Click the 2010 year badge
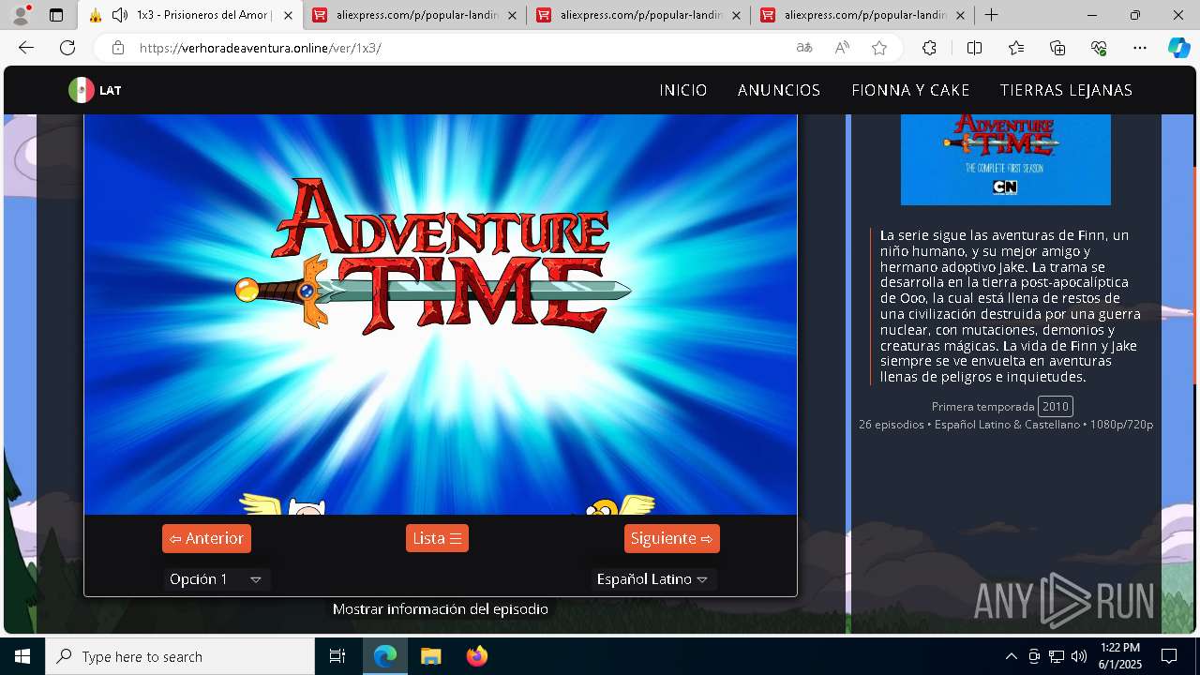The width and height of the screenshot is (1200, 675). [1056, 406]
